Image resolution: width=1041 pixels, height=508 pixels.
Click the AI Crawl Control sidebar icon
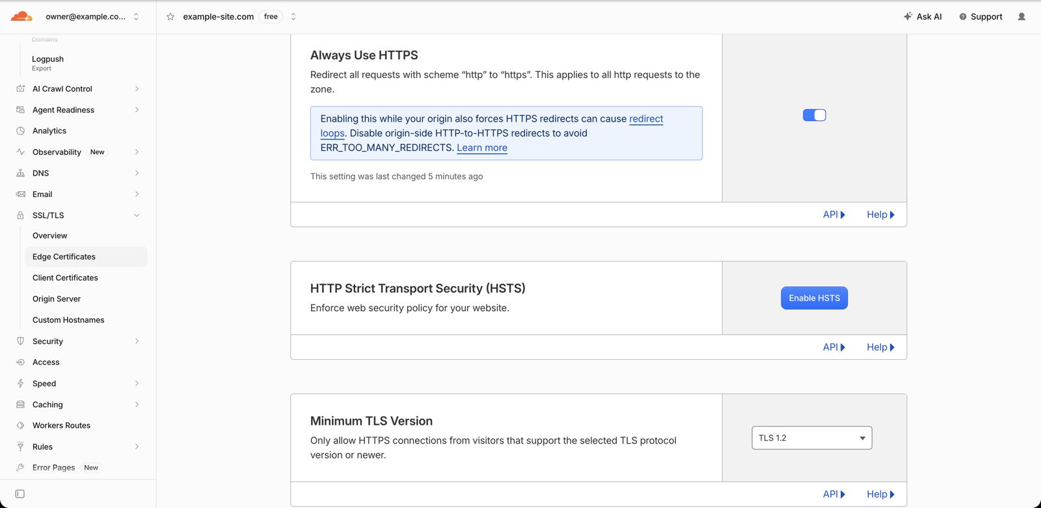point(20,88)
